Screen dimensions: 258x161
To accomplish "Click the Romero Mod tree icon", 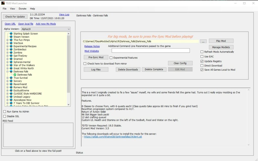I will [11, 87].
